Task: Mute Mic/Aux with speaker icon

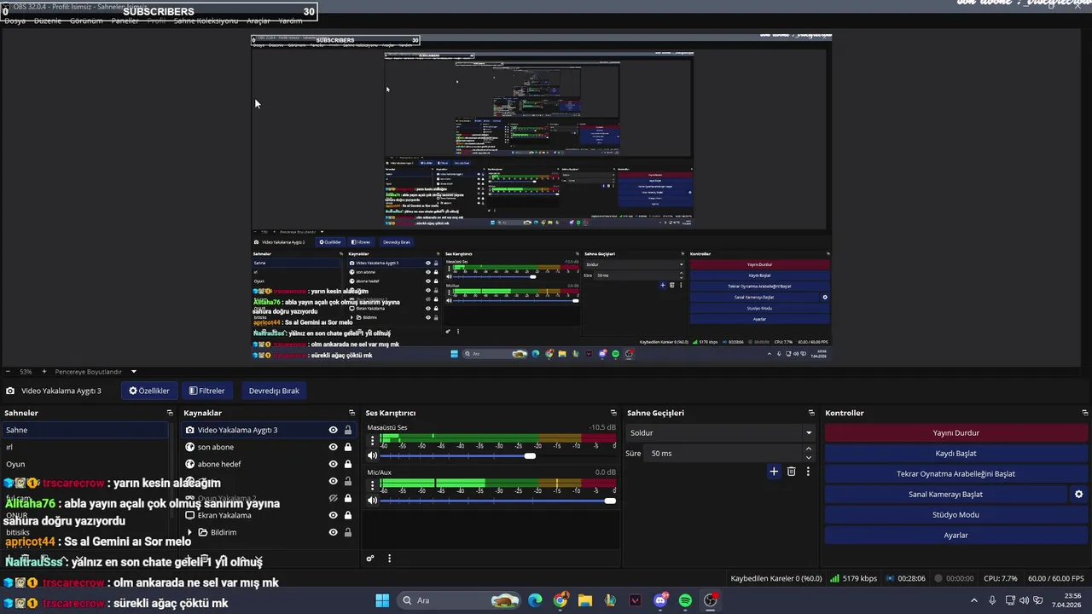Action: tap(372, 501)
